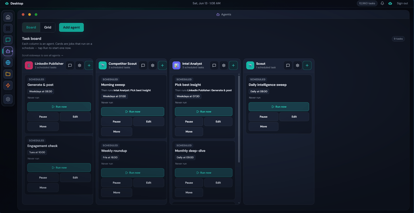The width and height of the screenshot is (414, 213).
Task: Click the 'Tues at 10:00' schedule tag
Action: [37, 152]
